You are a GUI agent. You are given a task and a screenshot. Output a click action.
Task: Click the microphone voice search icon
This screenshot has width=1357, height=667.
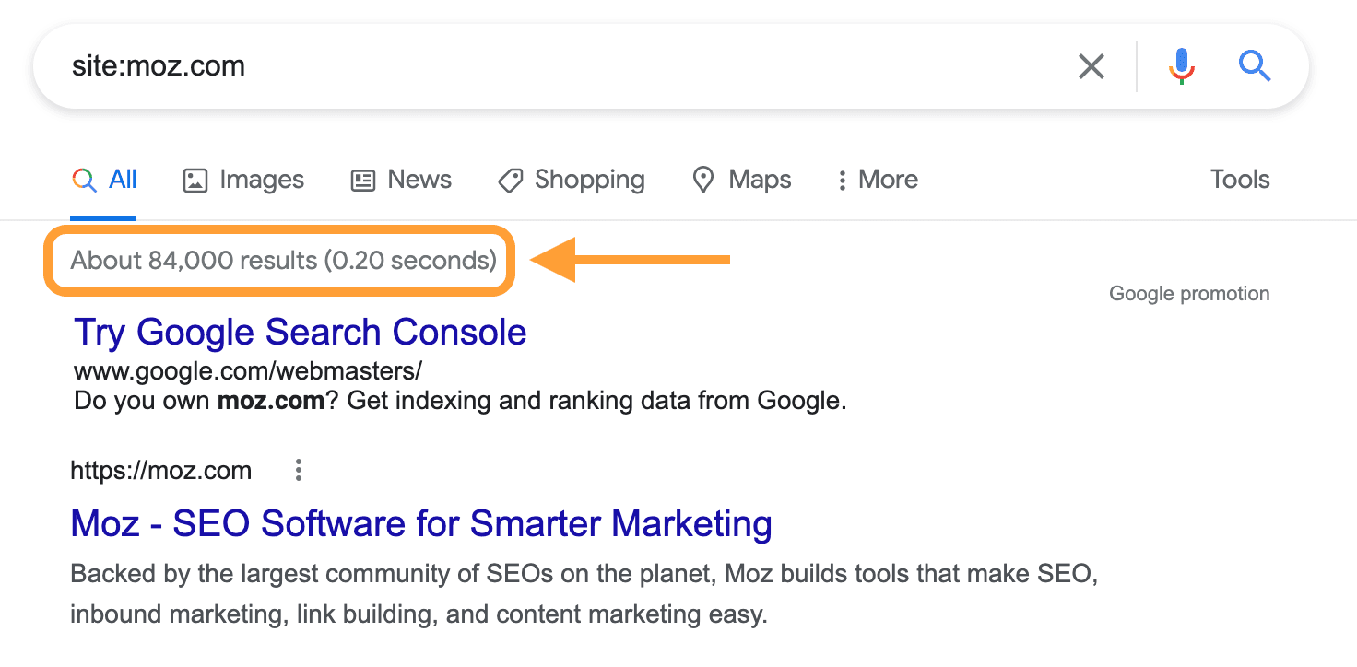(1181, 65)
